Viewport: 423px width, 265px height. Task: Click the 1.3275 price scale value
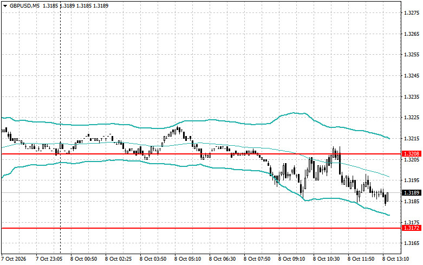412,12
